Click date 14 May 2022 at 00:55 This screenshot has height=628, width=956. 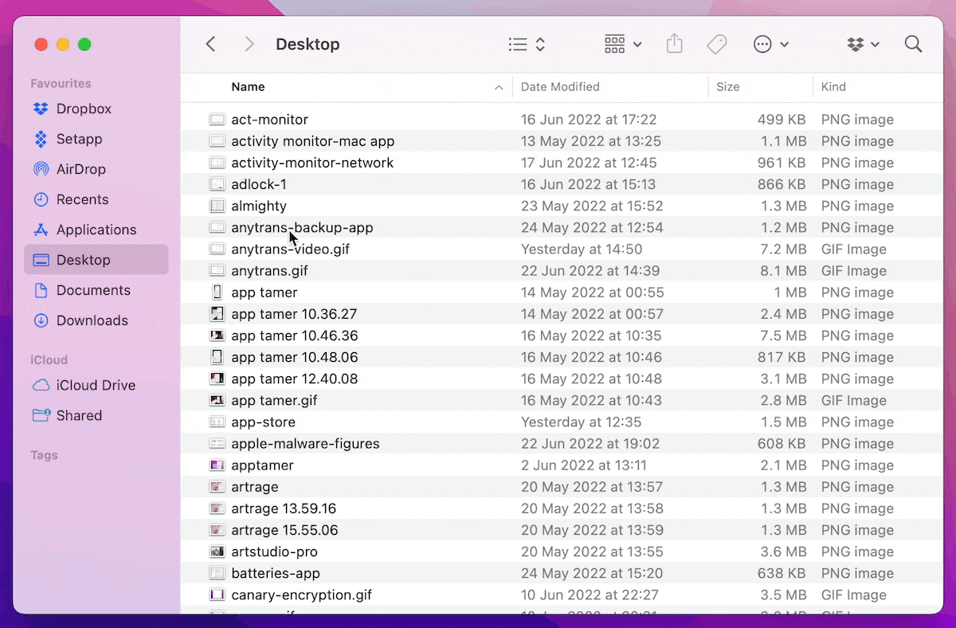click(x=593, y=292)
